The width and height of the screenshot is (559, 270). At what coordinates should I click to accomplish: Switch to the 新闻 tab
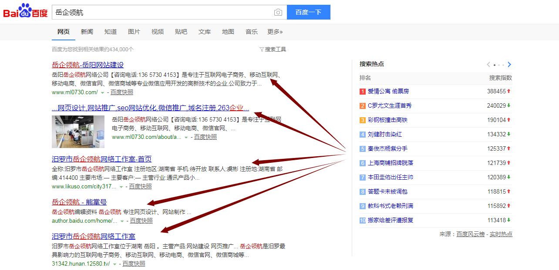coord(87,32)
